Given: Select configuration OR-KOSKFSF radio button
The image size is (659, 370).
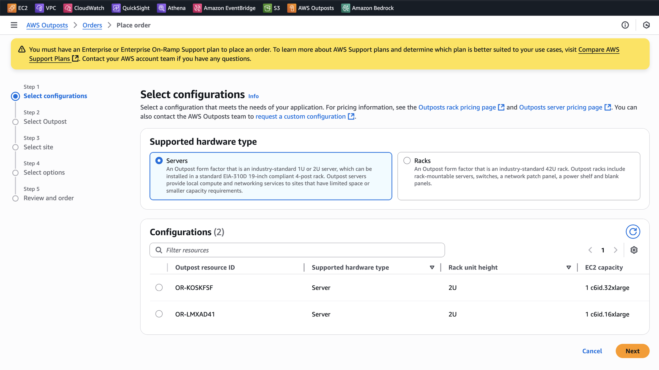Looking at the screenshot, I should click(x=159, y=287).
